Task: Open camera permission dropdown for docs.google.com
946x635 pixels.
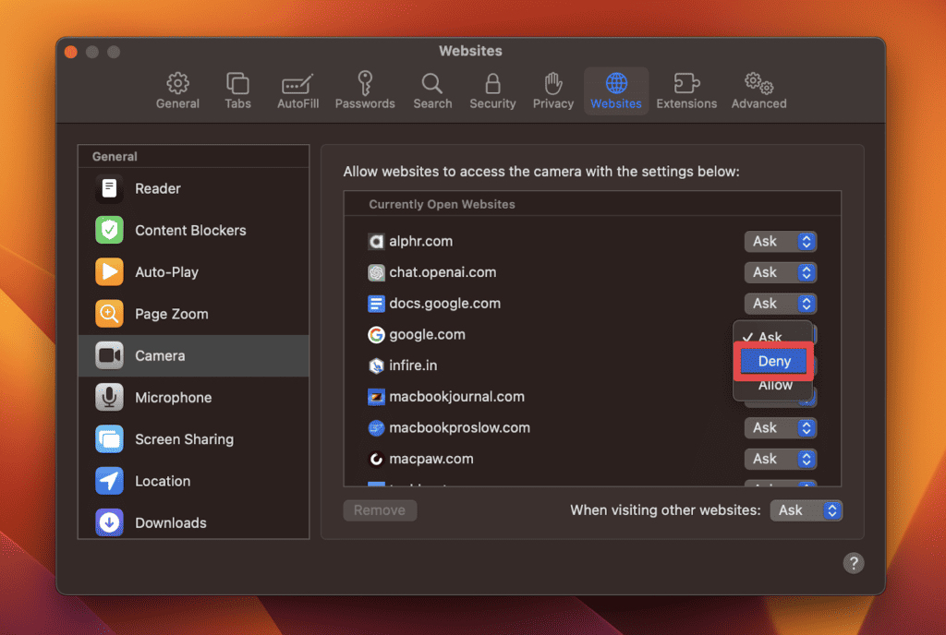Action: 780,304
